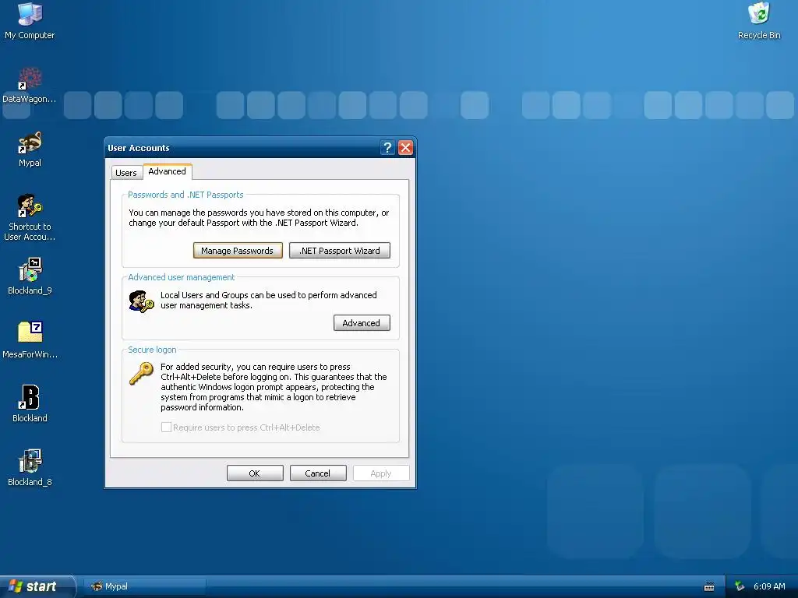The height and width of the screenshot is (598, 798).
Task: Toggle Require users to press Ctrl+Alt+Delete
Action: pyautogui.click(x=166, y=427)
